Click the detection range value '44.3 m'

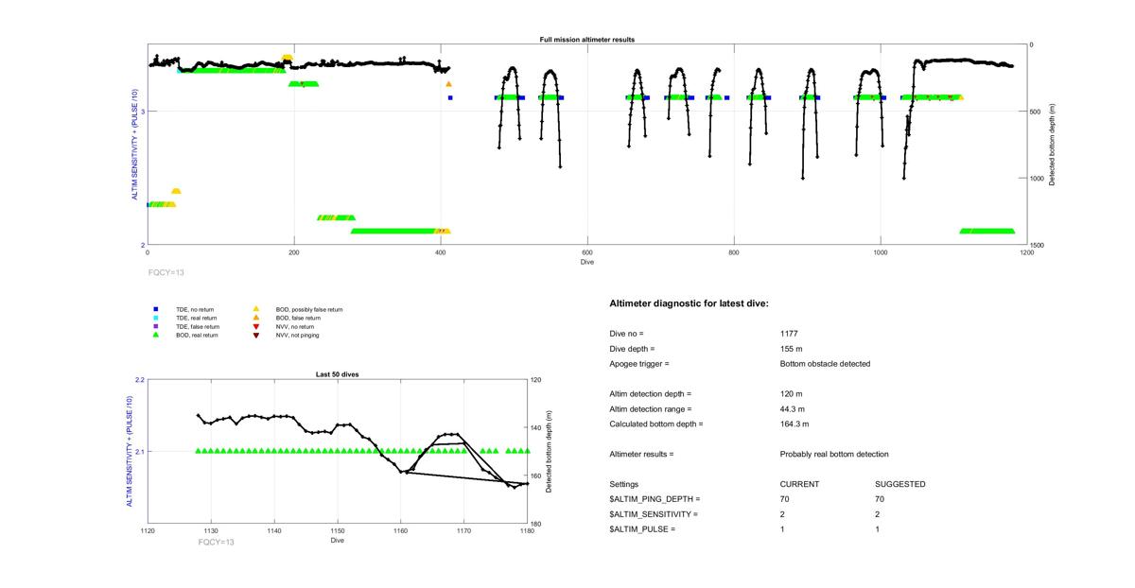[x=794, y=409]
